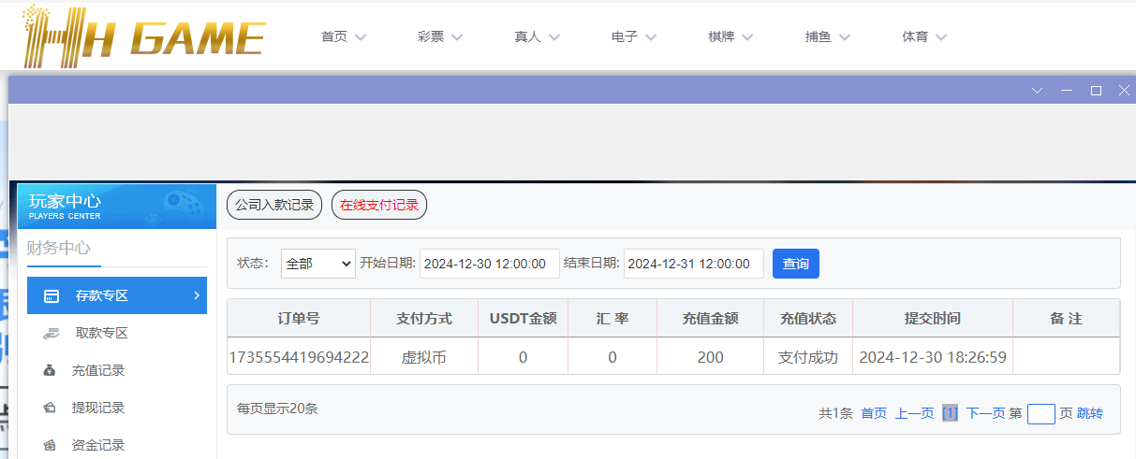Image resolution: width=1136 pixels, height=459 pixels.
Task: Click the withdrawal record icon in sidebar
Action: (x=50, y=409)
